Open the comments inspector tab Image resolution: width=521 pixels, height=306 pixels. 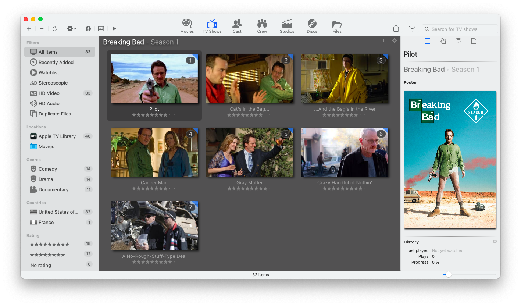[458, 41]
